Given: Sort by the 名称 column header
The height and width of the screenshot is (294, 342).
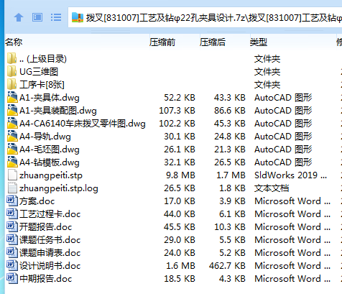Looking at the screenshot, I should [14, 42].
